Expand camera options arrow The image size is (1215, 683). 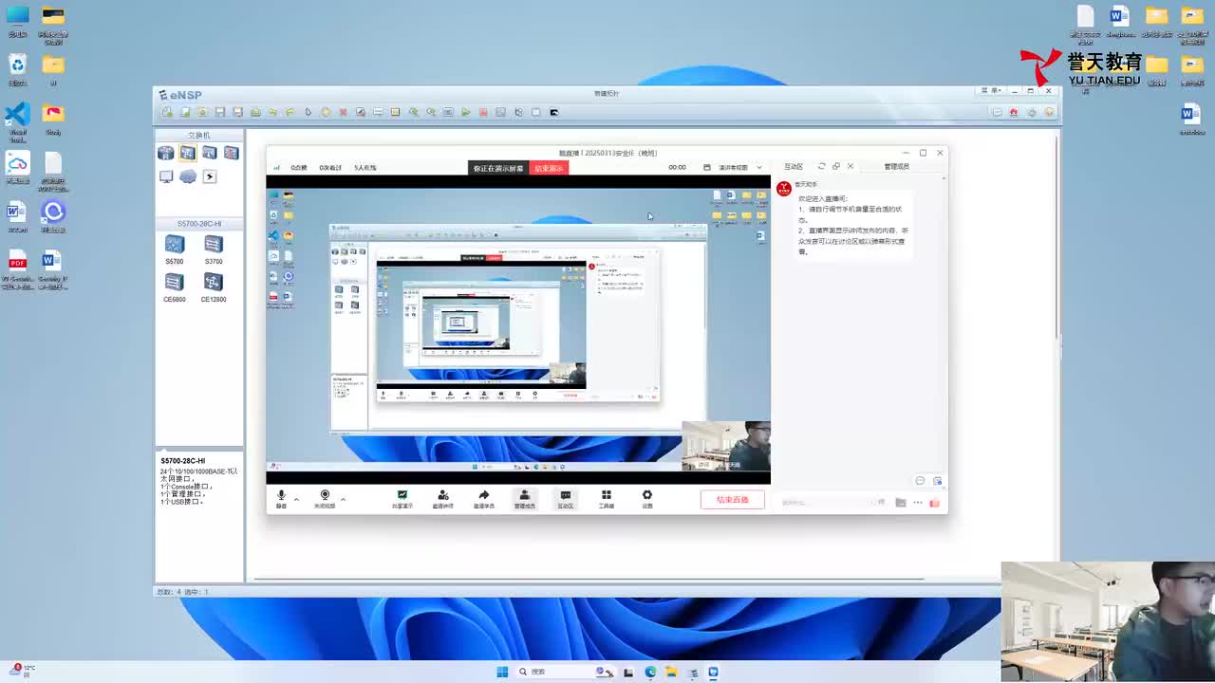343,498
